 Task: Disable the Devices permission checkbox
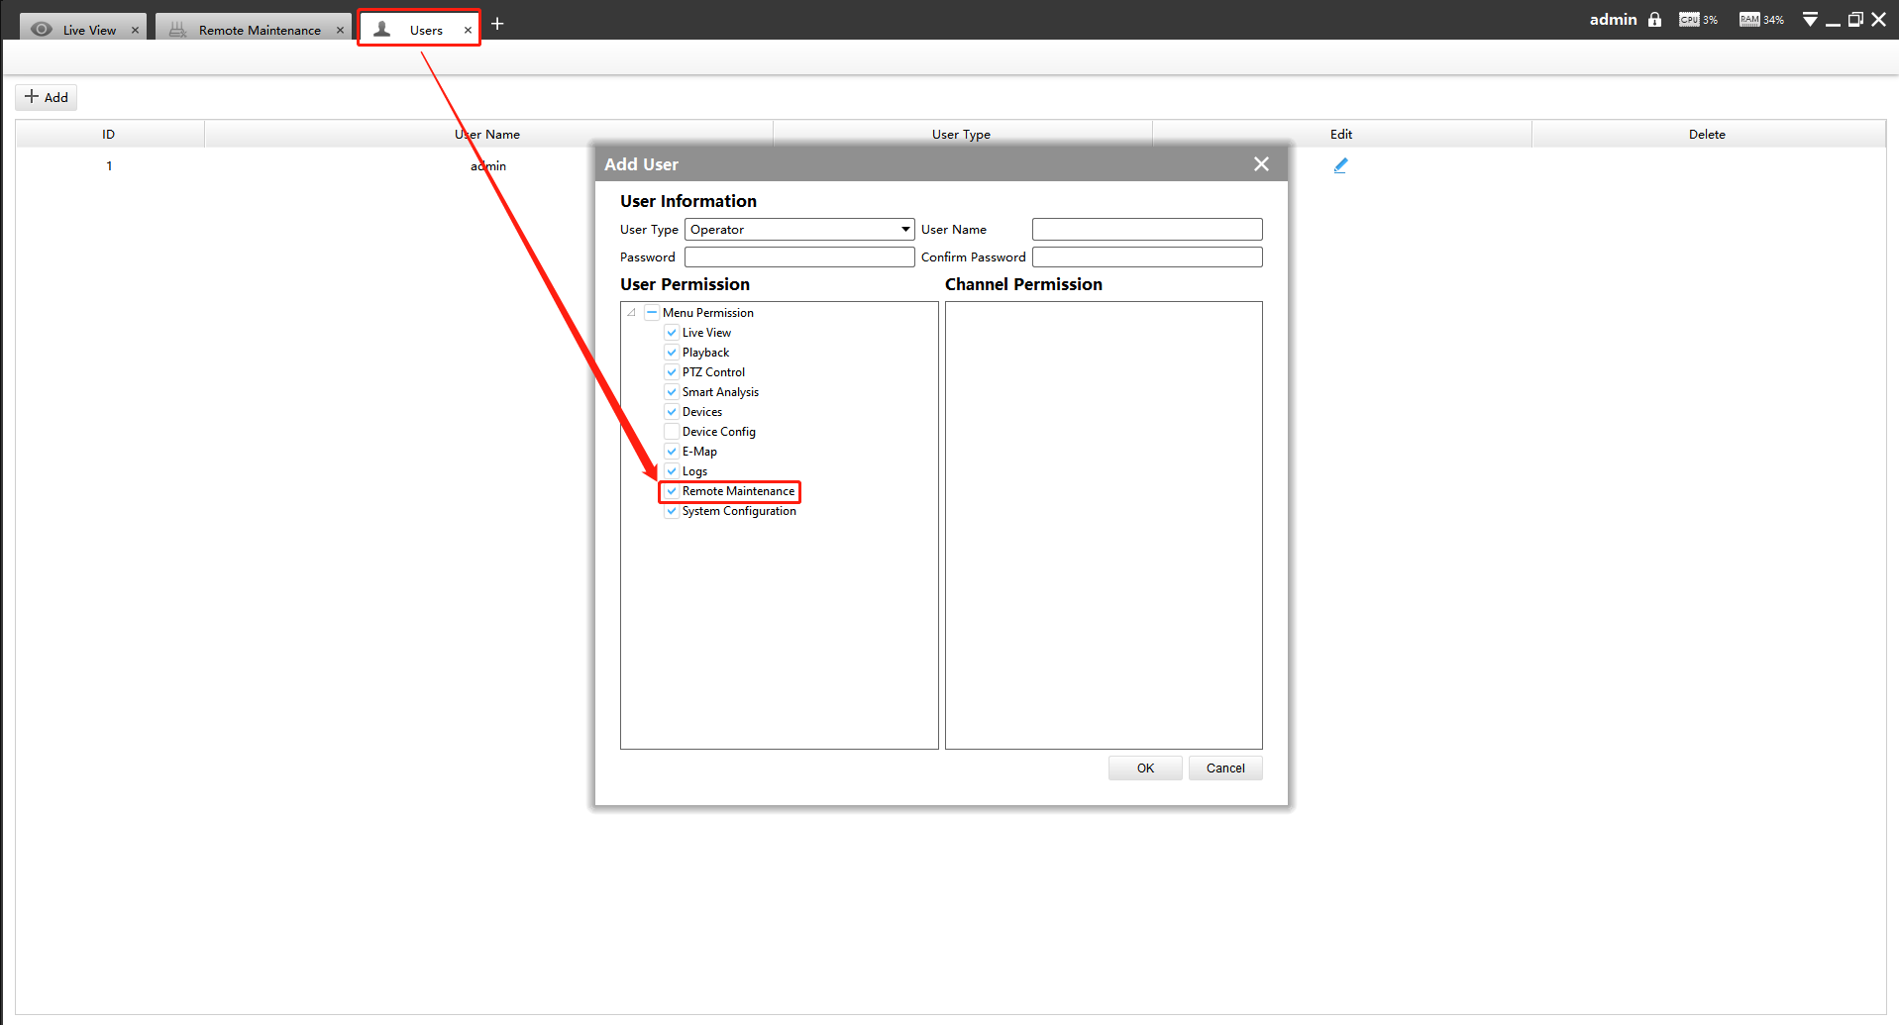[672, 412]
